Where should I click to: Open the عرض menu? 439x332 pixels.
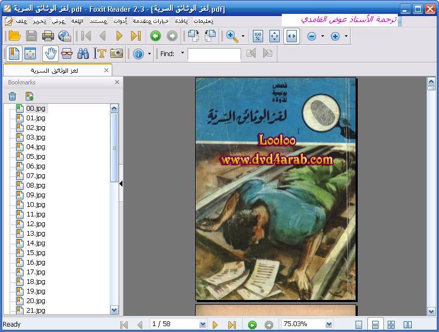[59, 21]
